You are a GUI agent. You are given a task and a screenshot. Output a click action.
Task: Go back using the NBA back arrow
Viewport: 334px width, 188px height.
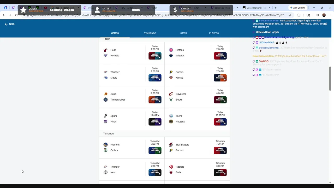pyautogui.click(x=6, y=24)
